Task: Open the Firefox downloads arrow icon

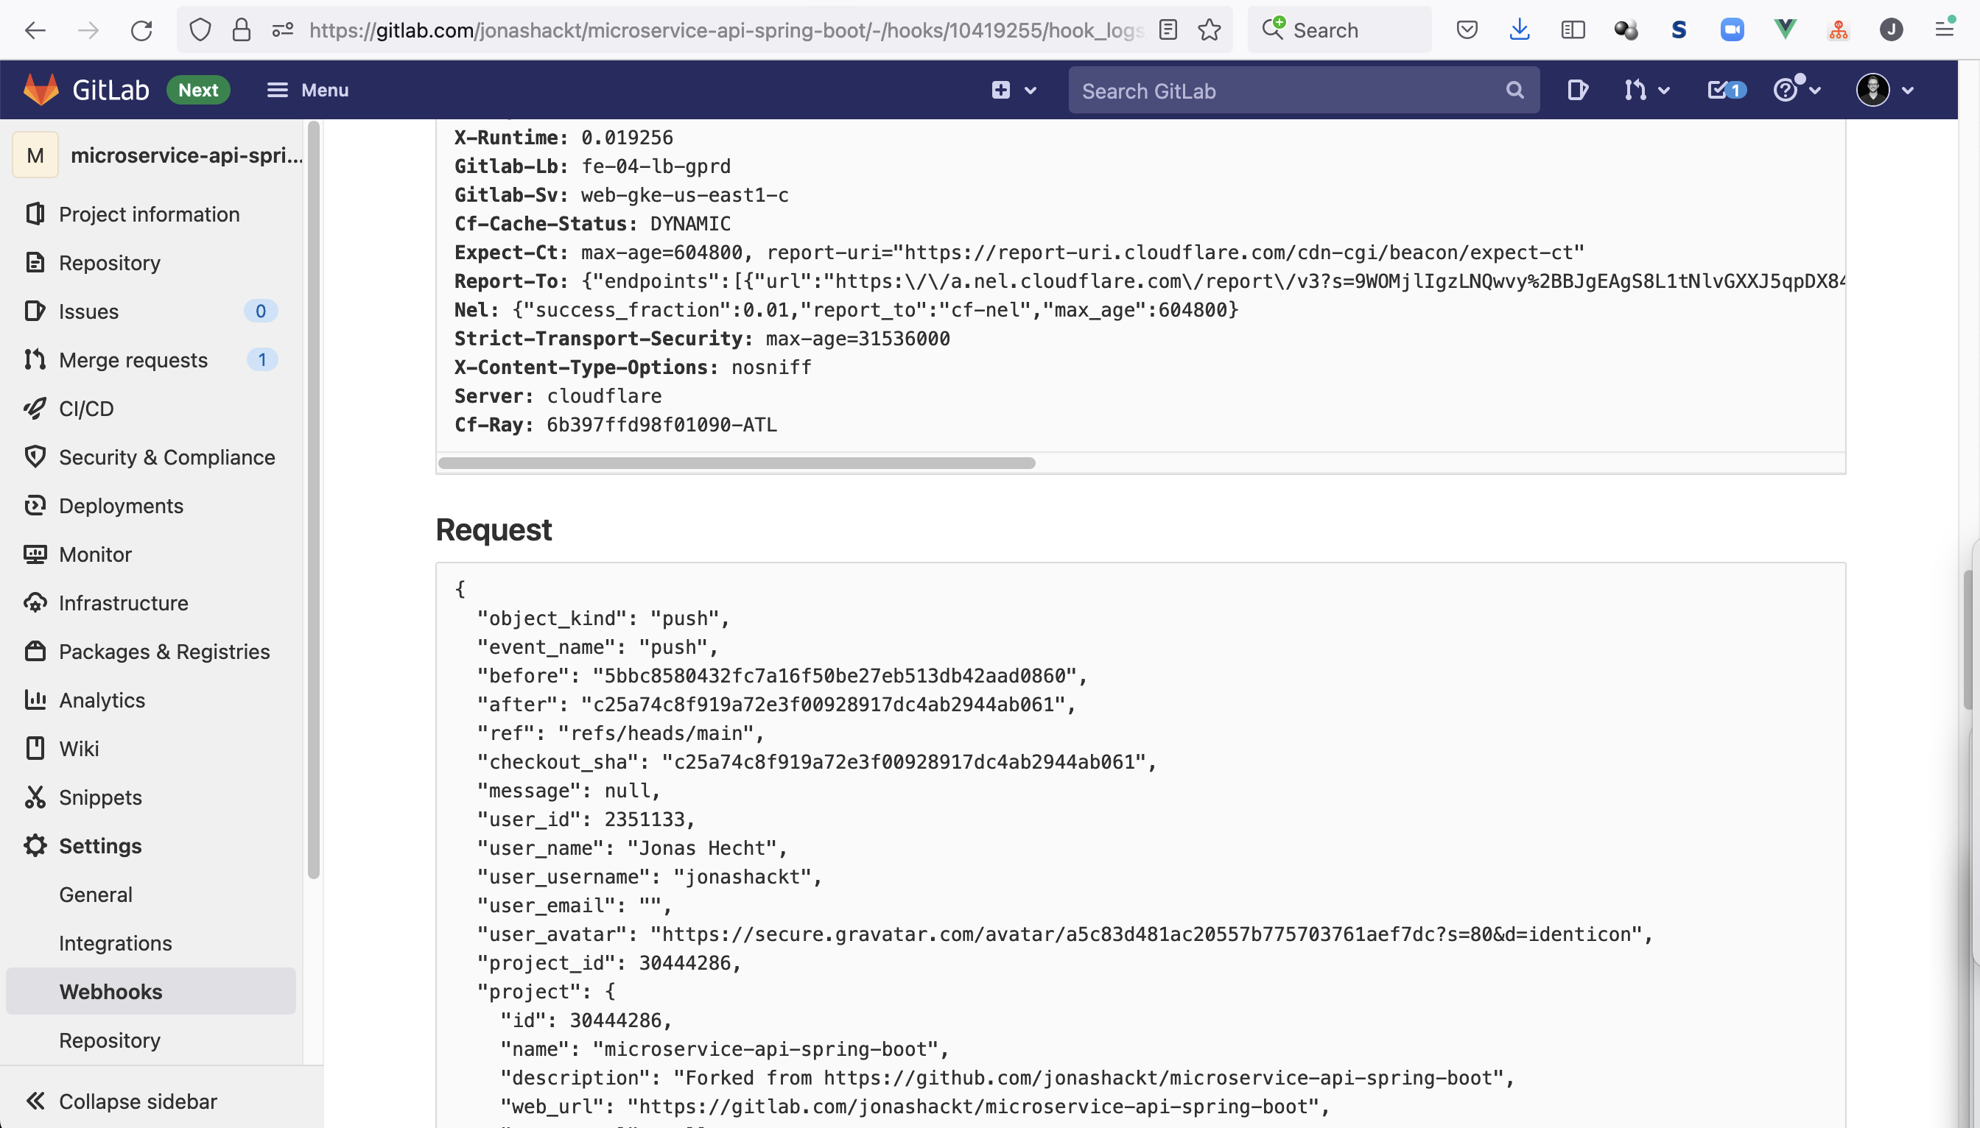Action: 1519,30
